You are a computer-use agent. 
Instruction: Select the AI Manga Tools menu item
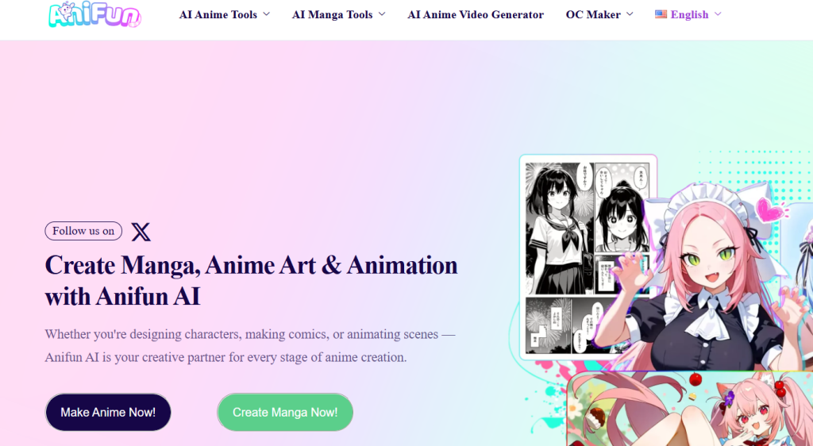point(333,14)
